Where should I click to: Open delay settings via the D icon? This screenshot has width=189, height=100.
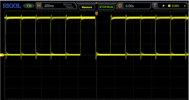[120, 6]
